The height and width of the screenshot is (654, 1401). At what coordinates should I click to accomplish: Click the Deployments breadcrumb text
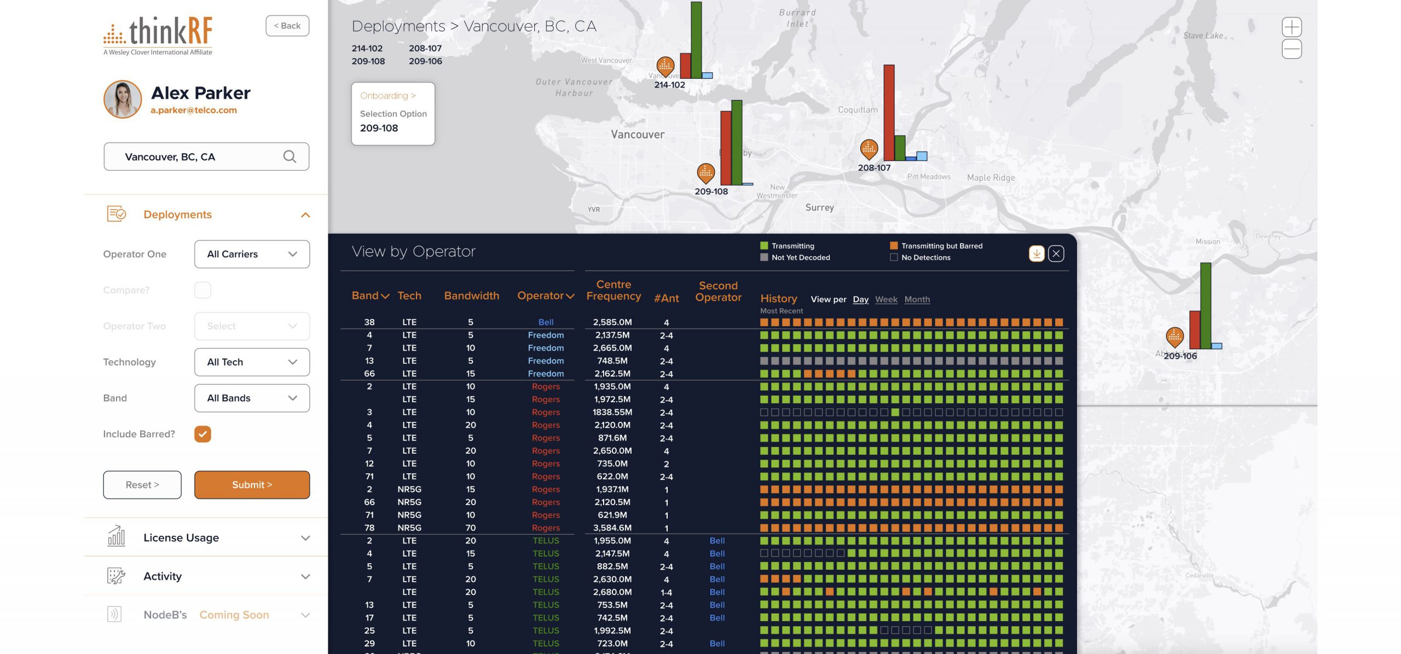(398, 26)
